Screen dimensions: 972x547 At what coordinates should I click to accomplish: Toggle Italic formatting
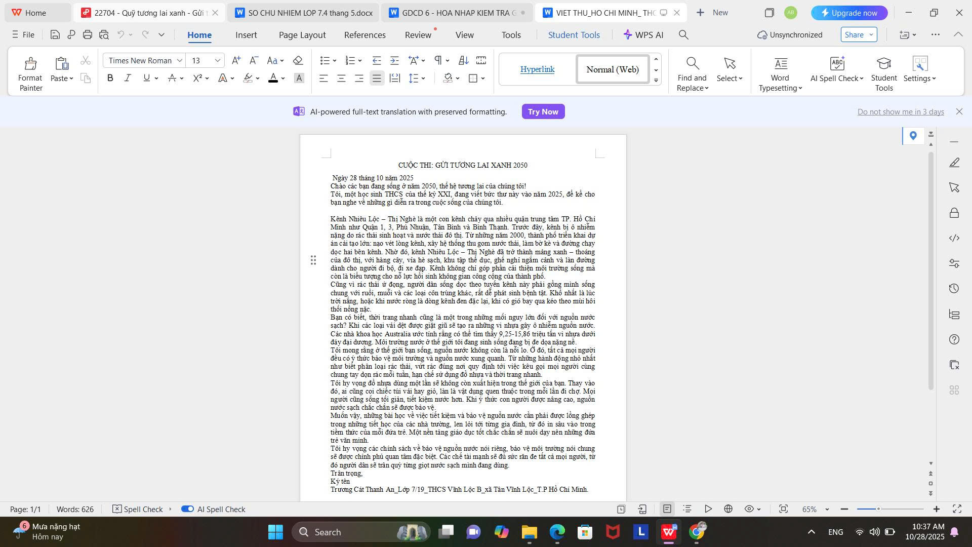click(128, 78)
